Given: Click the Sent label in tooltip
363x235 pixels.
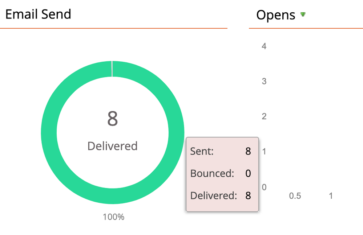Looking at the screenshot, I should pyautogui.click(x=202, y=151).
